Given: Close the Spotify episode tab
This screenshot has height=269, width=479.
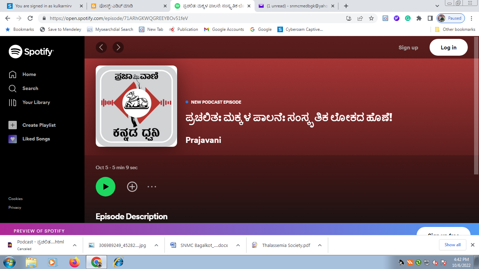Looking at the screenshot, I should pyautogui.click(x=249, y=6).
